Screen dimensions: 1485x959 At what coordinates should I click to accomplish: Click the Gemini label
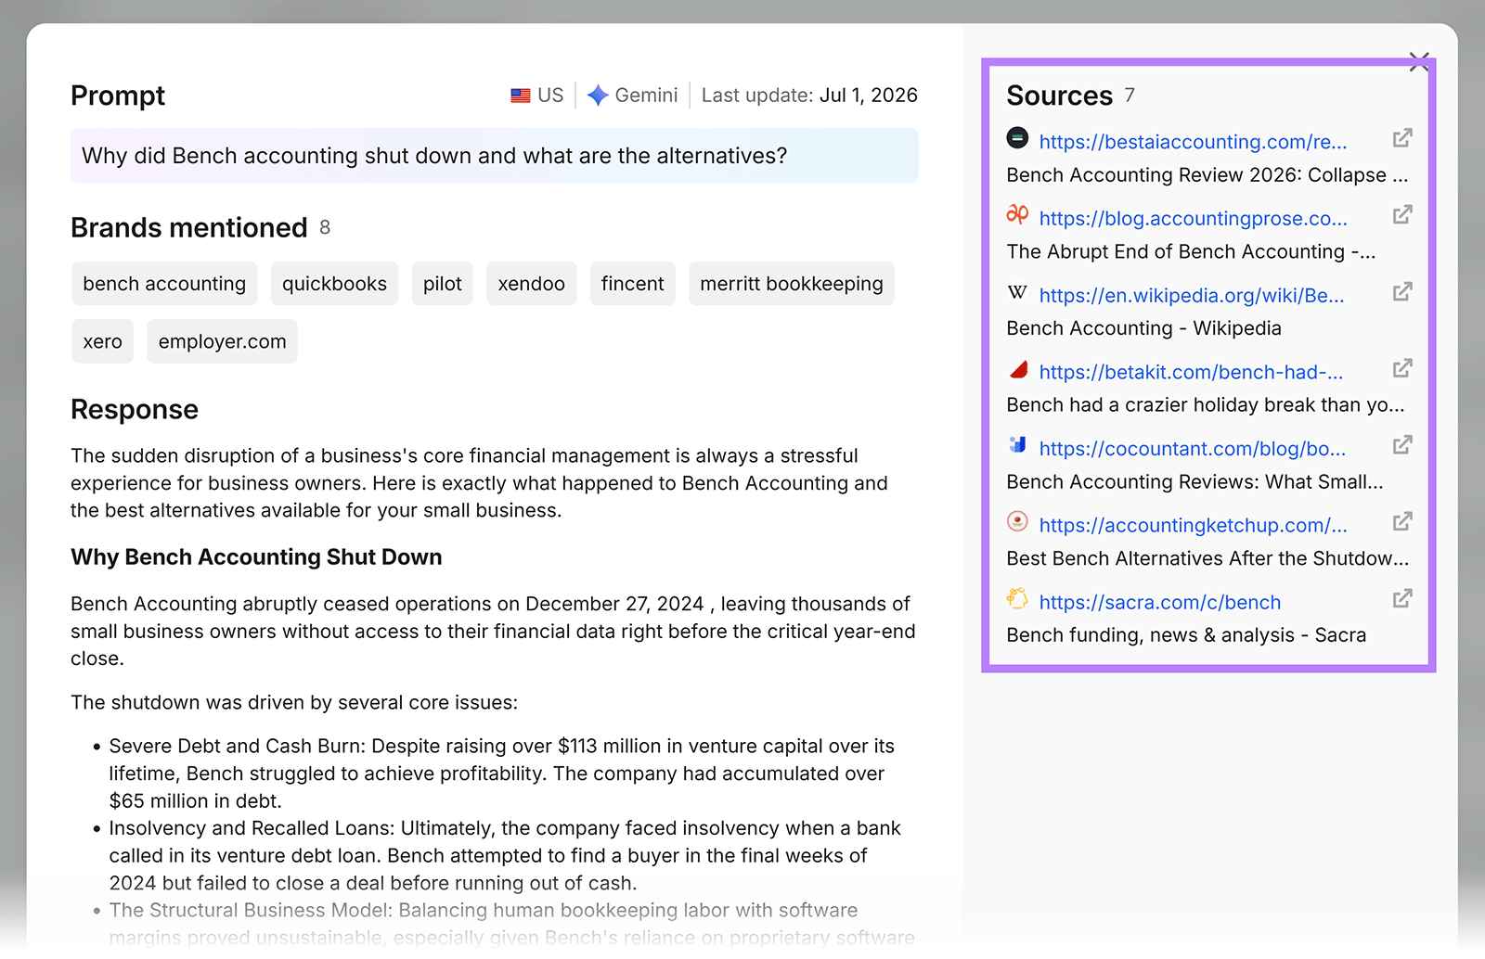[646, 96]
